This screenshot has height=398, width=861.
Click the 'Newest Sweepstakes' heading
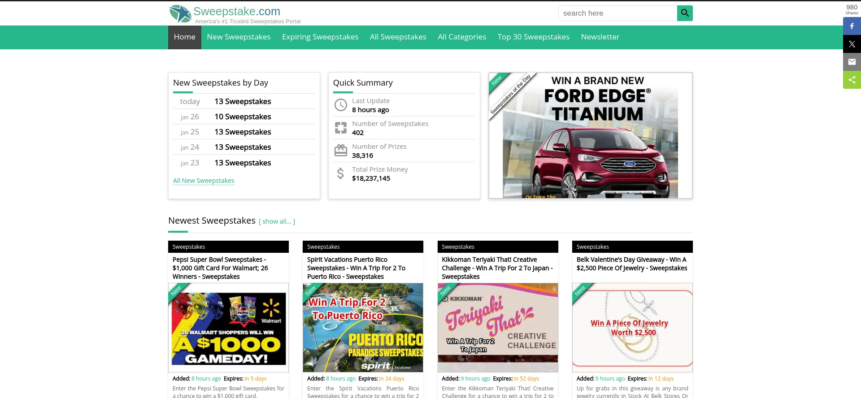212,221
